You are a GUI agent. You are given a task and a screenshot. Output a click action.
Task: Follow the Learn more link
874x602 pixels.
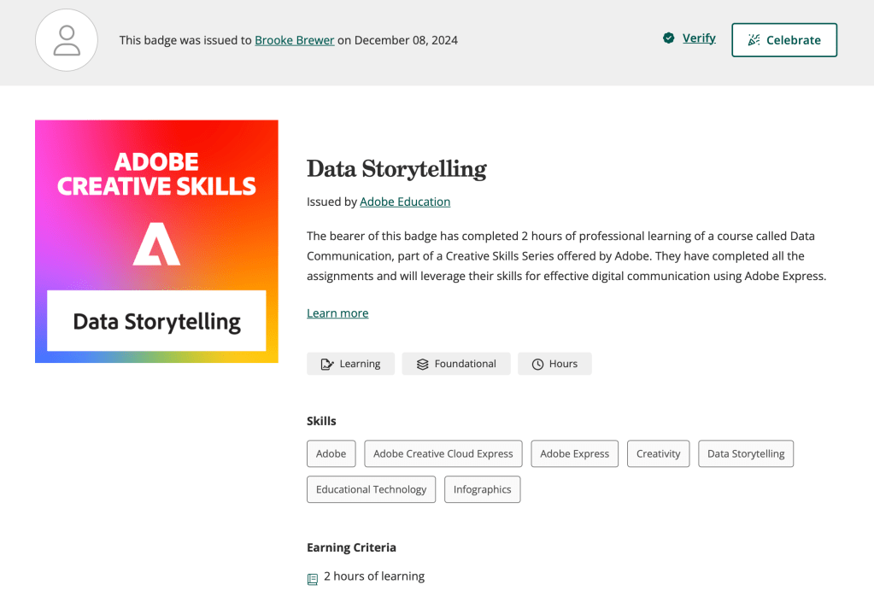(337, 313)
